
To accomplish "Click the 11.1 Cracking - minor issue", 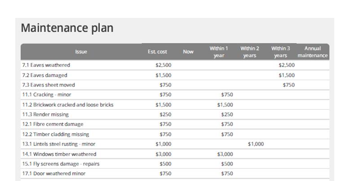I will click(x=46, y=95).
